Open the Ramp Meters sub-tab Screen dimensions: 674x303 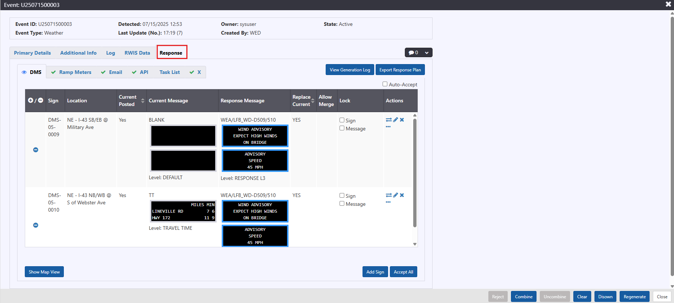click(x=75, y=72)
